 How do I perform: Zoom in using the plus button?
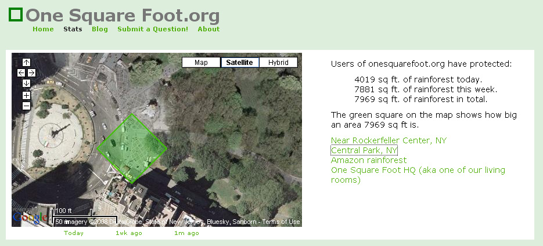pos(26,96)
